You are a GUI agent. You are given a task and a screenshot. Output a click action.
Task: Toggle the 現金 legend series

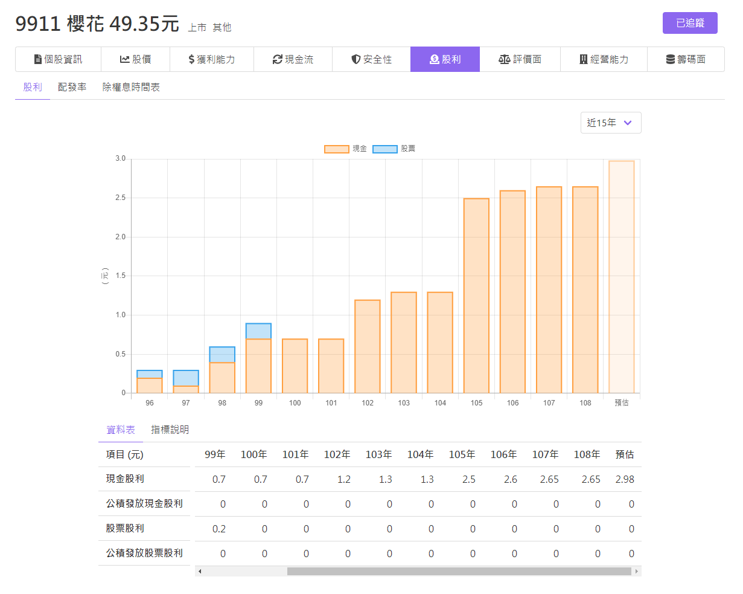tap(345, 149)
